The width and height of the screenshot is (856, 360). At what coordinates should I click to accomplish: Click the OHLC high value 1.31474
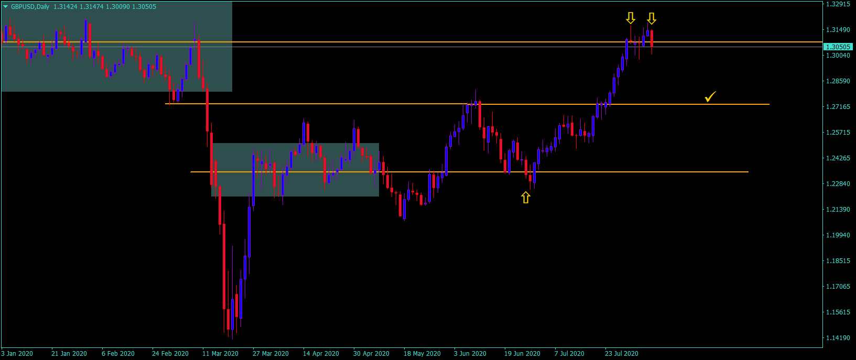[91, 7]
